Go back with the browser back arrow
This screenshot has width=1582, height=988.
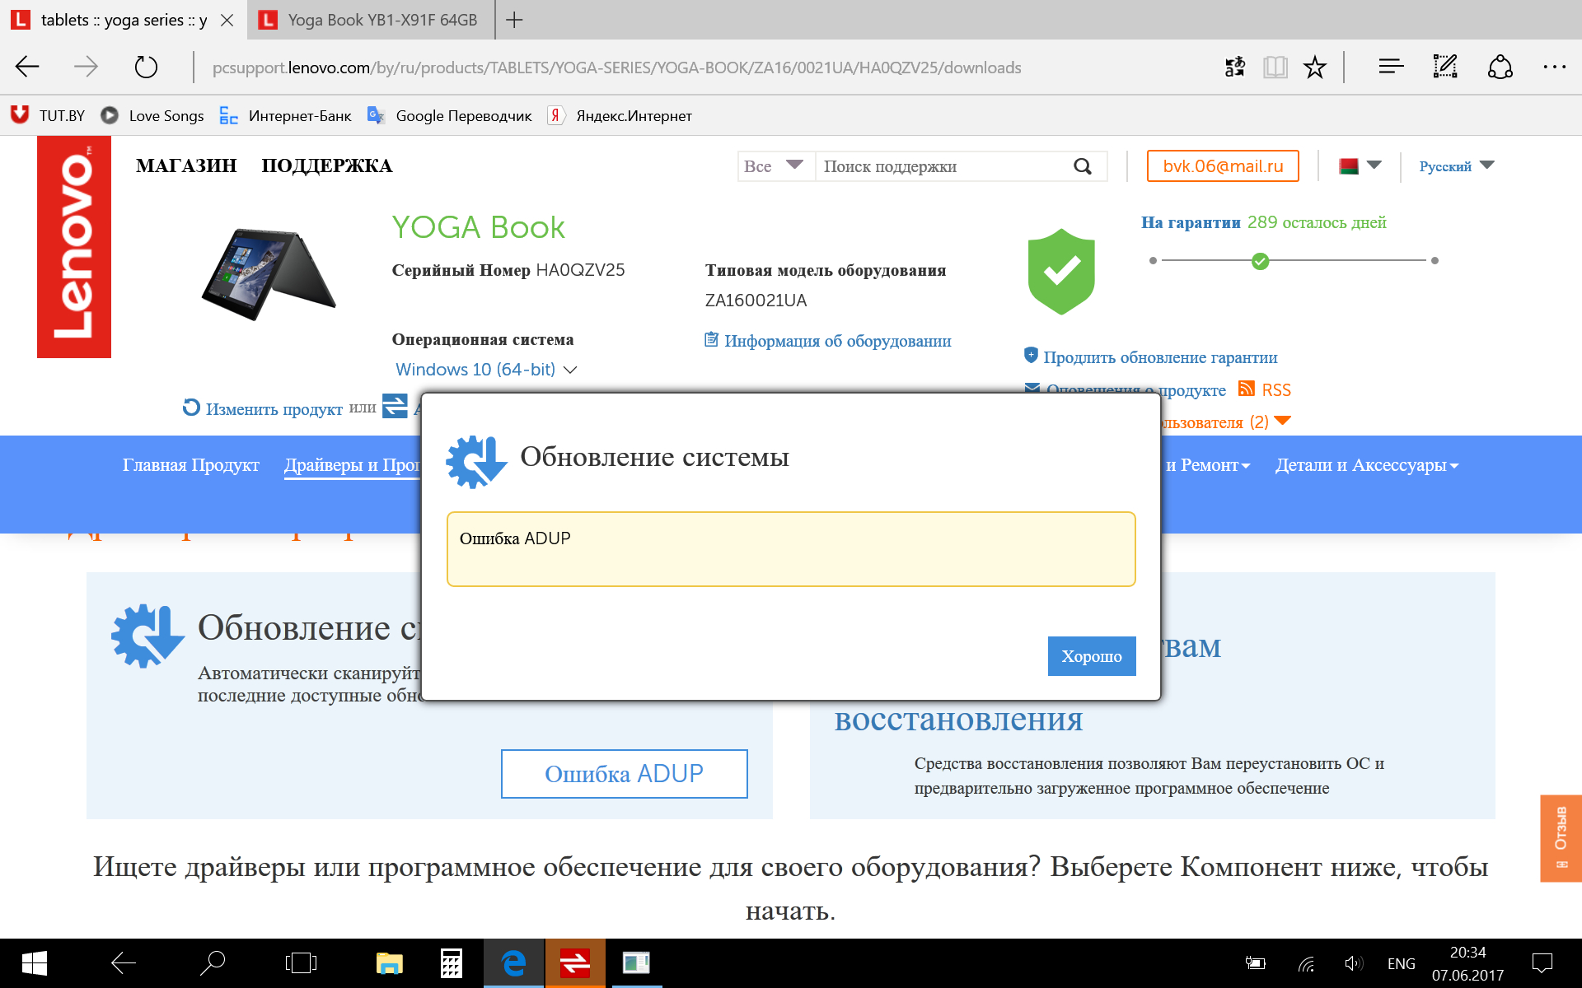28,67
